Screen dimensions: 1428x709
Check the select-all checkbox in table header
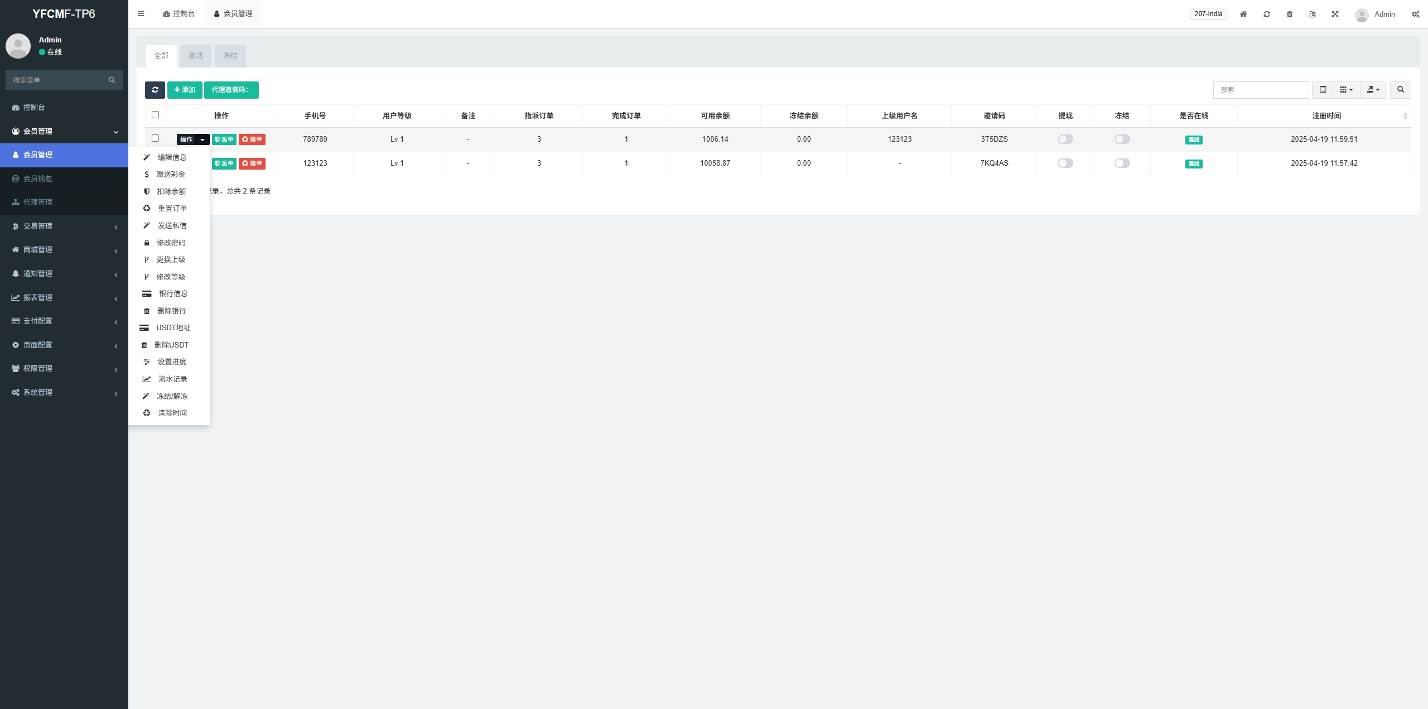156,115
